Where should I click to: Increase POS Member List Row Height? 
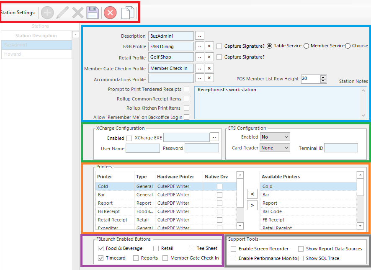[323, 77]
